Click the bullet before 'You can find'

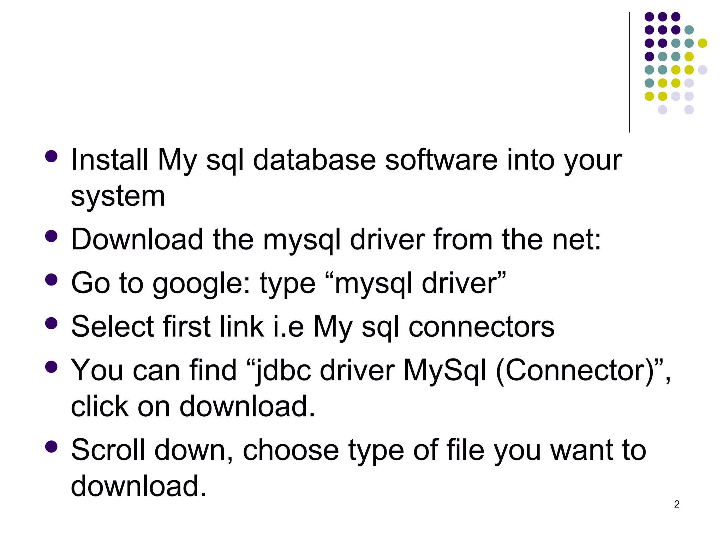(52, 367)
